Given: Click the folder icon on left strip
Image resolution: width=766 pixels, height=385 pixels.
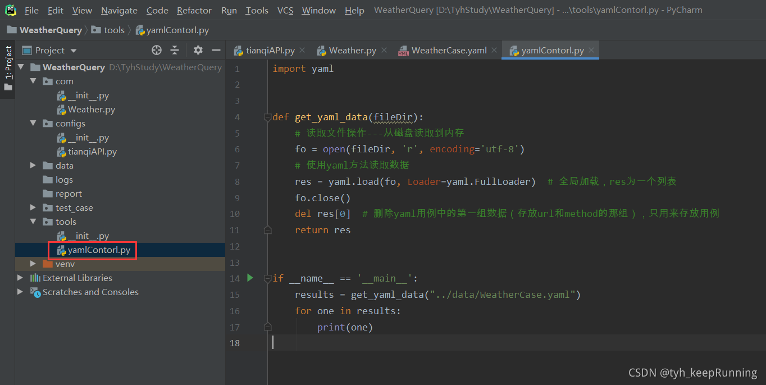Looking at the screenshot, I should point(8,87).
